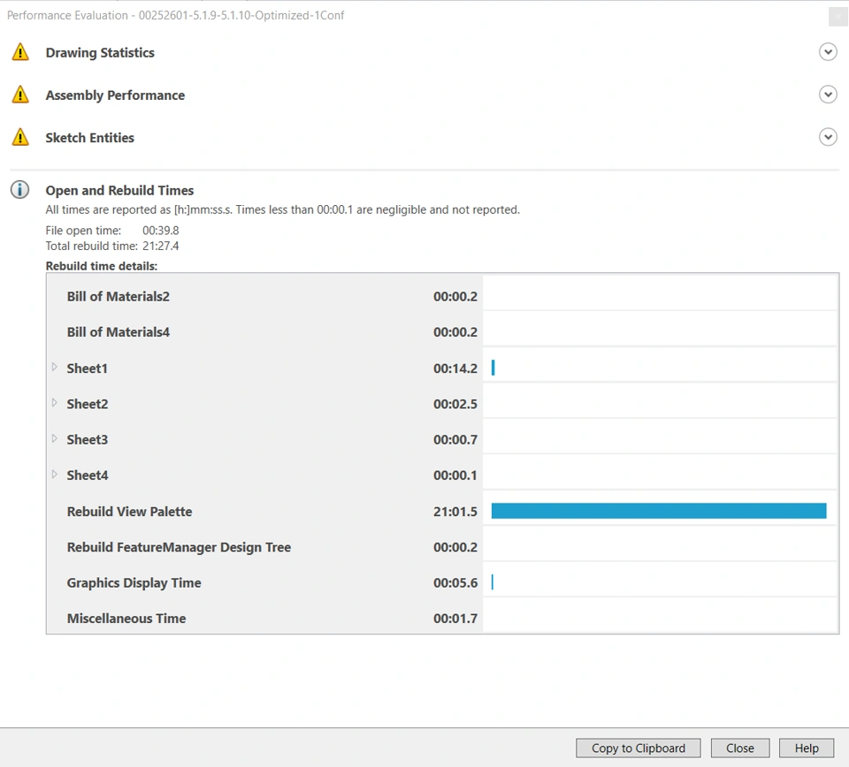Select the Bill of Materials2 row
The image size is (849, 767).
pos(119,297)
